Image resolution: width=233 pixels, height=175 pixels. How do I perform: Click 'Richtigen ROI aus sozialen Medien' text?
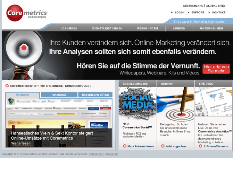[134, 135]
